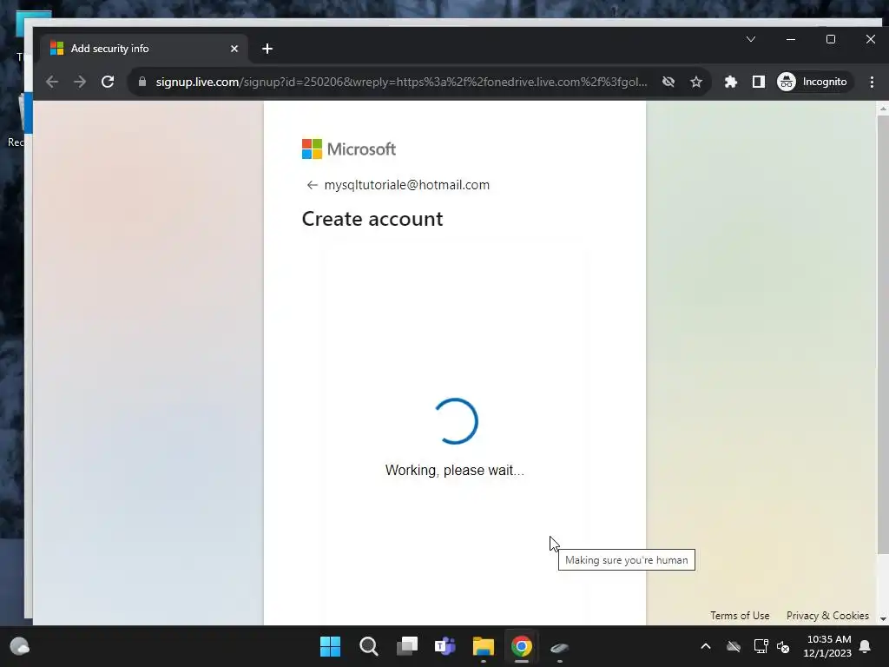The width and height of the screenshot is (889, 667).
Task: Click the browser forward arrow button
Action: pyautogui.click(x=80, y=82)
